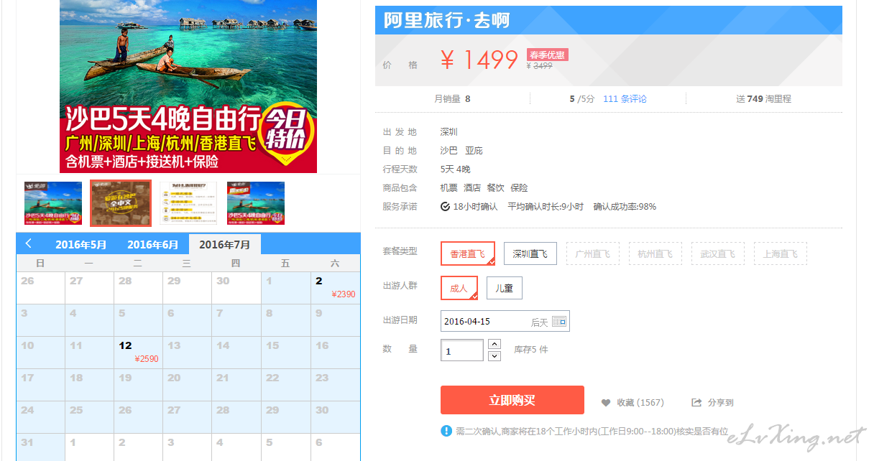Image resolution: width=874 pixels, height=461 pixels.
Task: Click the second product thumbnail 全中文
Action: (120, 203)
